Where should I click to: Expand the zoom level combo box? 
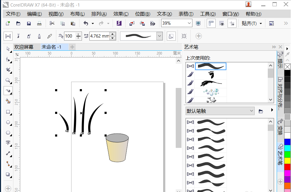point(189,23)
